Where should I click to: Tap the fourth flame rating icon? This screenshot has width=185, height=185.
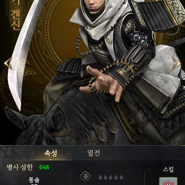pyautogui.click(x=116, y=177)
